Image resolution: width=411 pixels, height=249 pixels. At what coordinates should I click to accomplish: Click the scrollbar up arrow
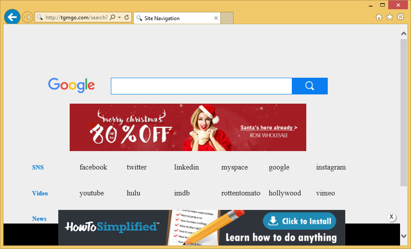404,34
